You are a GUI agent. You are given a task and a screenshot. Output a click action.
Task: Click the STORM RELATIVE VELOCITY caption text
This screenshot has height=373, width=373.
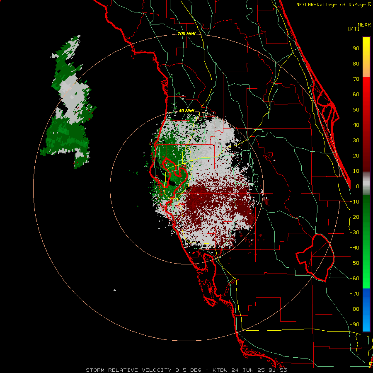[128, 370]
